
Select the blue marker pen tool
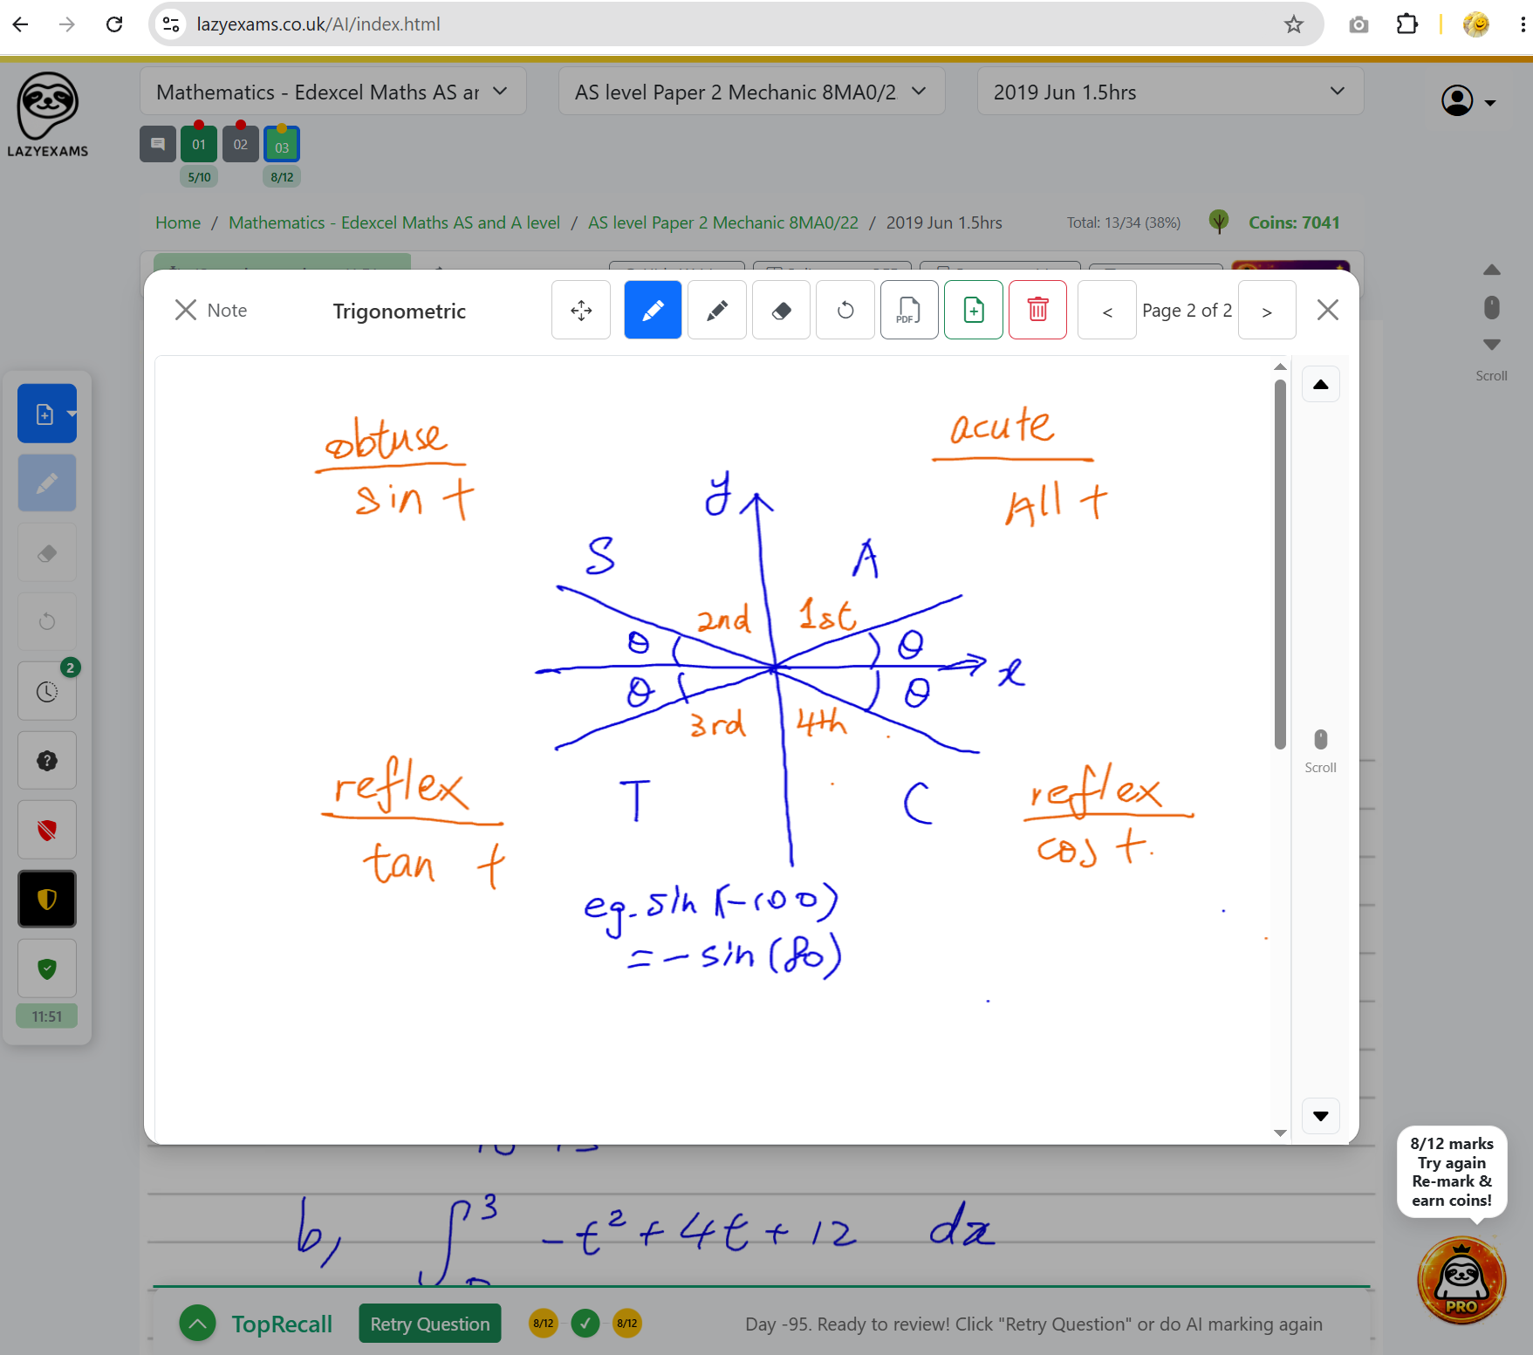click(x=653, y=310)
